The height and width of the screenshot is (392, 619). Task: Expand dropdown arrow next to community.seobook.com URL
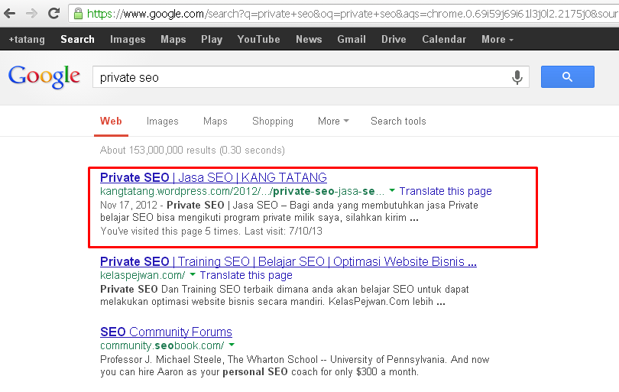pyautogui.click(x=232, y=345)
